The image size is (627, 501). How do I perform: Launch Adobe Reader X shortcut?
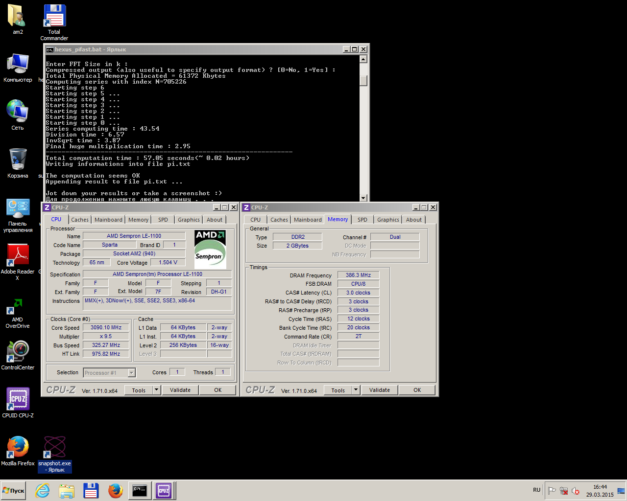coord(18,263)
